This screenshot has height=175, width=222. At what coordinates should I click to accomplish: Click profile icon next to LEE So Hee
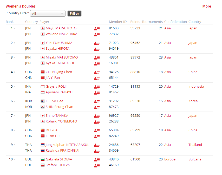point(97,101)
